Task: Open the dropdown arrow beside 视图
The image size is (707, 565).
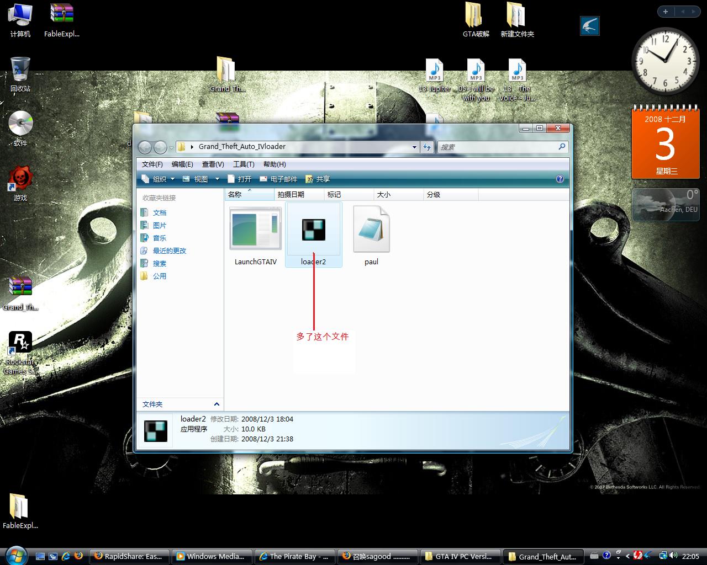Action: tap(217, 179)
